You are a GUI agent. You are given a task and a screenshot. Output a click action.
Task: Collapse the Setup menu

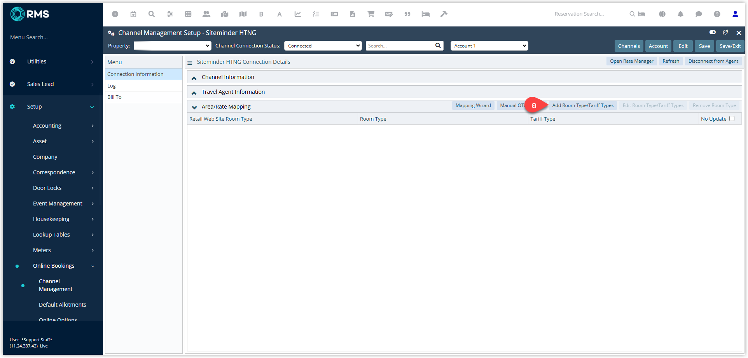[x=52, y=107]
